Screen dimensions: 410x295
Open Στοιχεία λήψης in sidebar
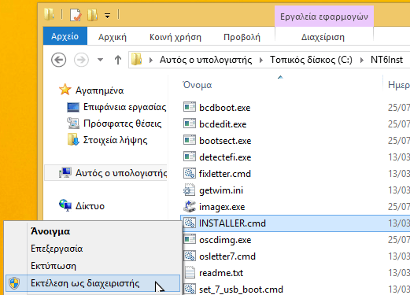115,140
